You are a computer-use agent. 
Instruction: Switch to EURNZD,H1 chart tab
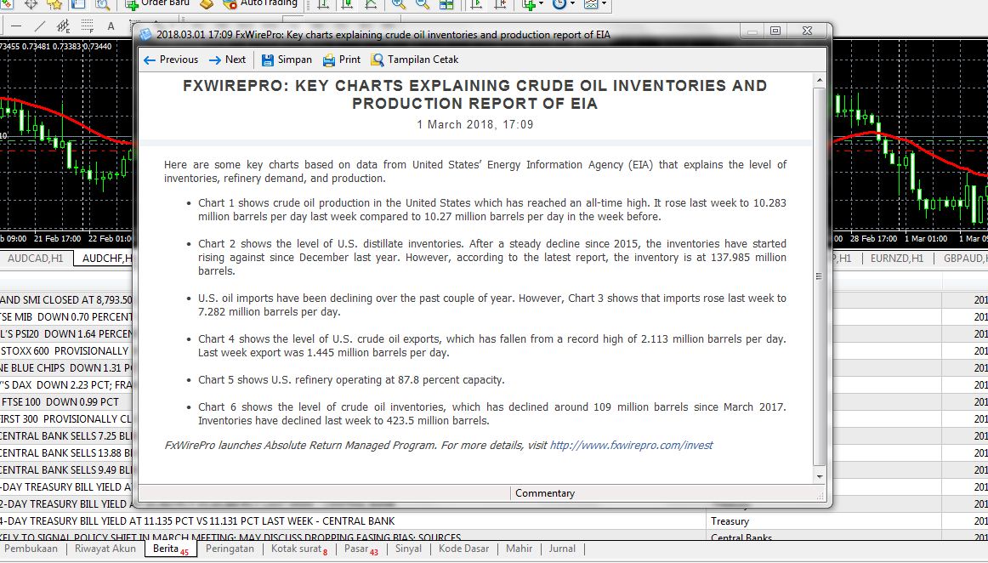click(897, 259)
